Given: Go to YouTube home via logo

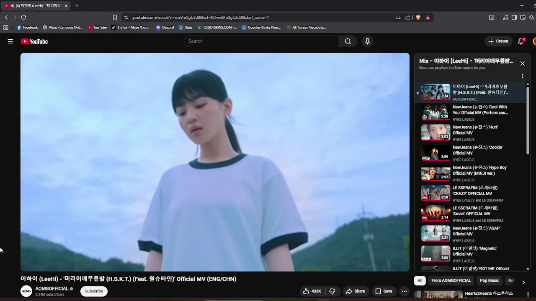Looking at the screenshot, I should [x=34, y=41].
